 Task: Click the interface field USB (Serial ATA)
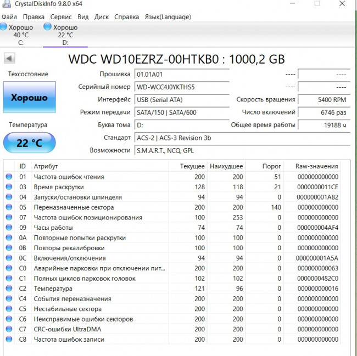point(182,100)
